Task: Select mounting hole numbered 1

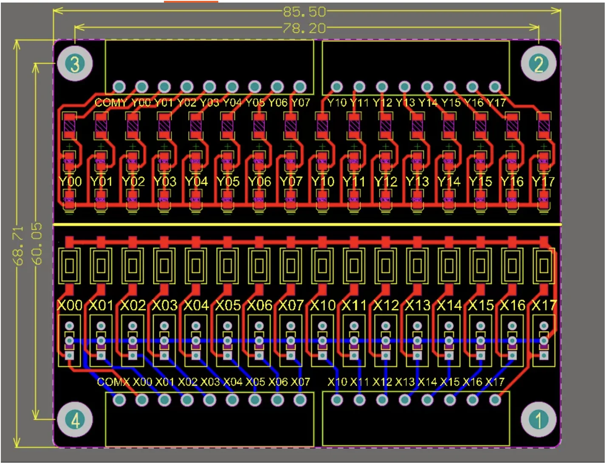Action: pos(538,419)
